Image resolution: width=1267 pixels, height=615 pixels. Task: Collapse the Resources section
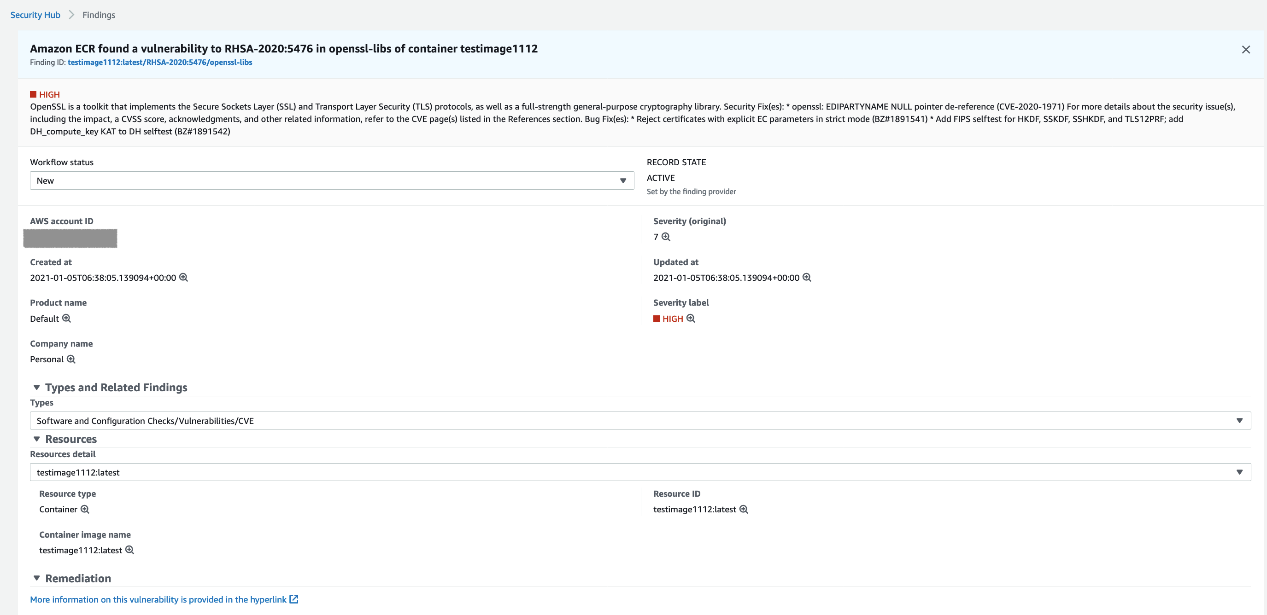click(x=36, y=439)
